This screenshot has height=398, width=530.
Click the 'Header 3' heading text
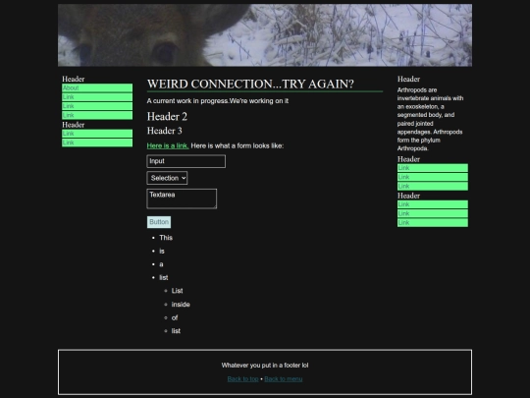pos(164,131)
